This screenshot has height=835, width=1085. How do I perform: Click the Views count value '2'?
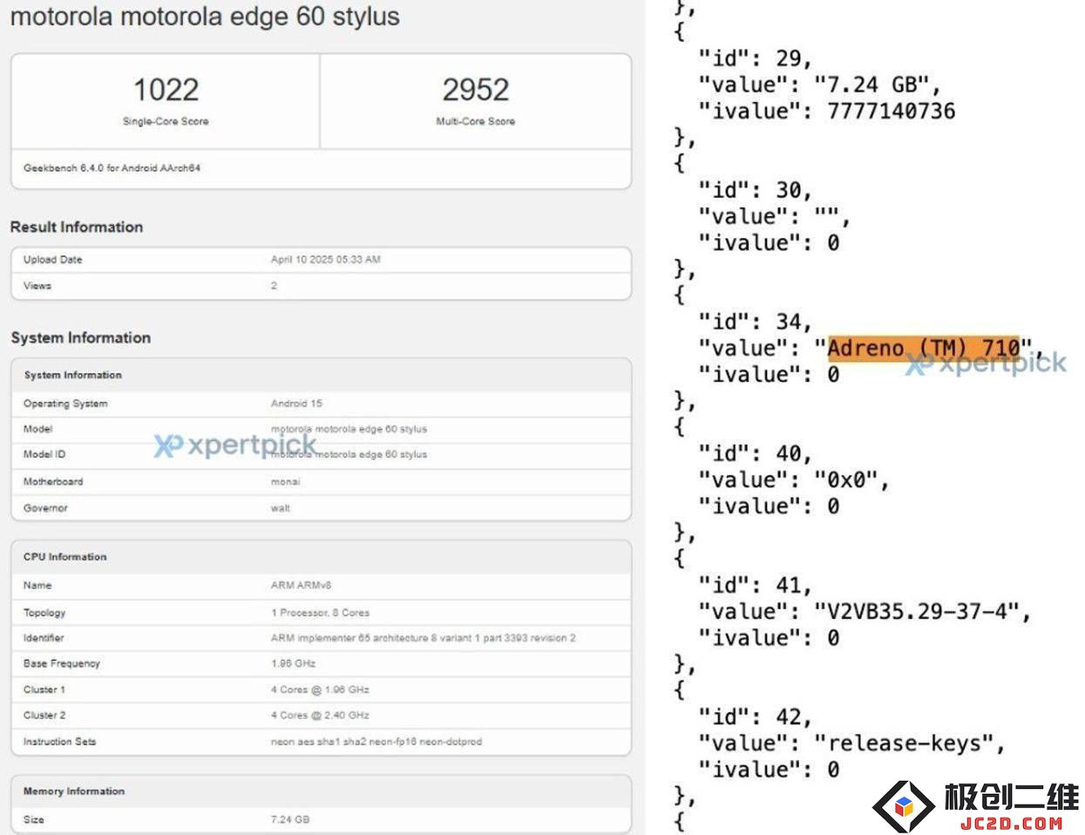tap(274, 286)
